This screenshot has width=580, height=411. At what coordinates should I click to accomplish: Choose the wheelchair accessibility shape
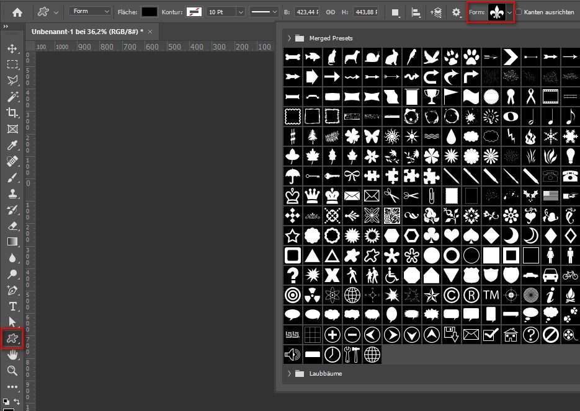[x=391, y=275]
